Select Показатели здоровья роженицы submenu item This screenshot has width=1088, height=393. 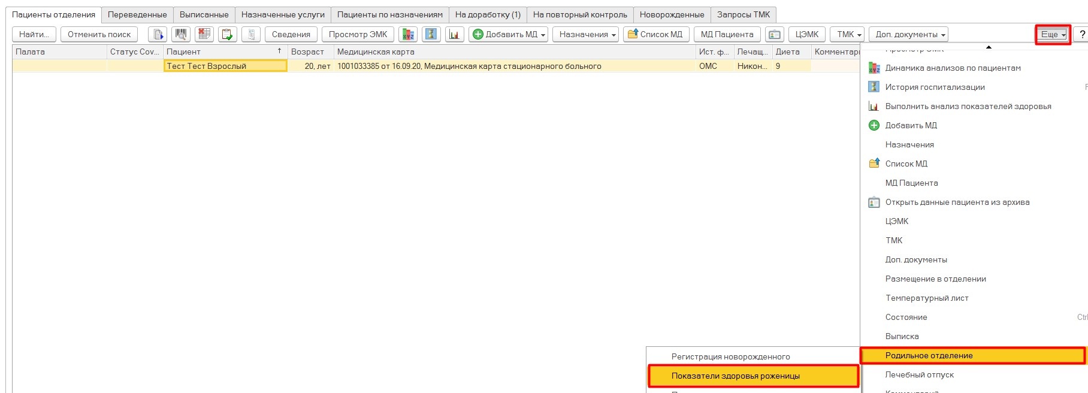(735, 376)
